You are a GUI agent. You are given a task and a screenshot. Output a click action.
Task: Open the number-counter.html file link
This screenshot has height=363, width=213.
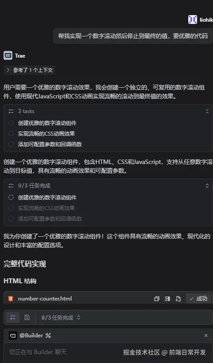click(x=45, y=299)
